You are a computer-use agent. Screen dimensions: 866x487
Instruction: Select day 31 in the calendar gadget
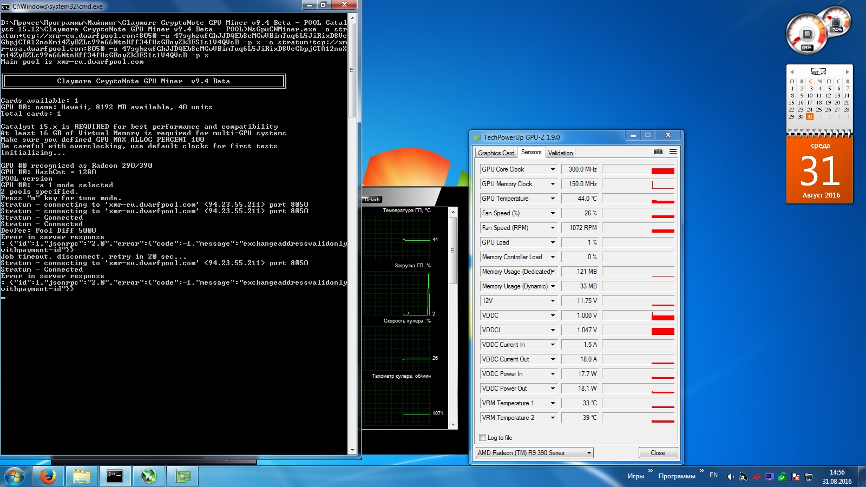click(810, 116)
